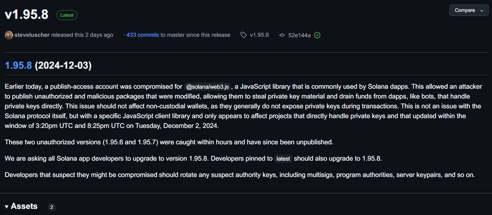
Task: Open the Compare dropdown button
Action: point(469,10)
